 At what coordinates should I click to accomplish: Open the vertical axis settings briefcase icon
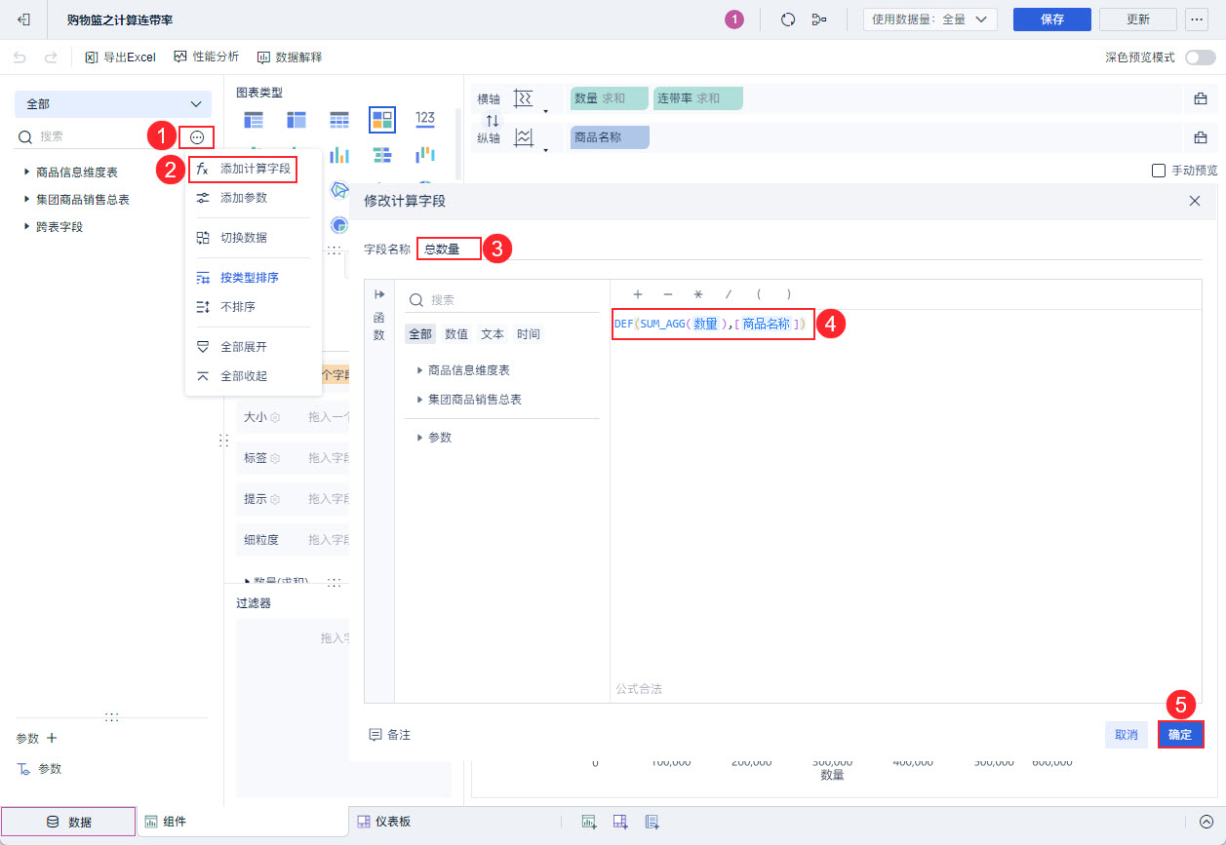(x=1201, y=138)
